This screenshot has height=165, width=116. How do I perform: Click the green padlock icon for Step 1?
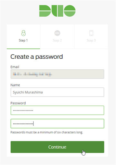point(23,33)
